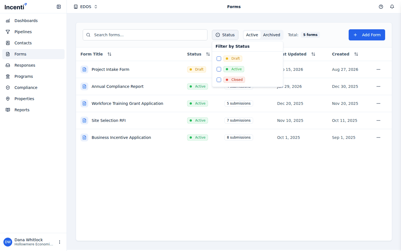
Task: Click the 5 forms total badge
Action: [310, 35]
